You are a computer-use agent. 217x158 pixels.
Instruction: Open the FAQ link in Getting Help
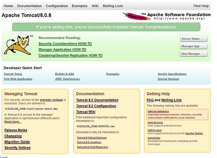[x=150, y=100]
